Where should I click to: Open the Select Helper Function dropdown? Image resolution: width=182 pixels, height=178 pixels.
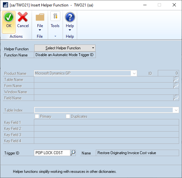(x=65, y=48)
